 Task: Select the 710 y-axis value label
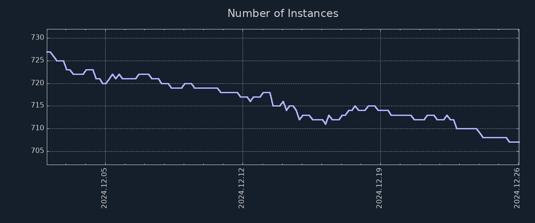[x=38, y=128]
